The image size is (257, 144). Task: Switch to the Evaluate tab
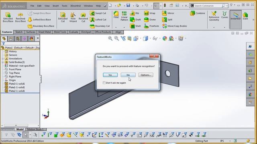pyautogui.click(x=73, y=32)
